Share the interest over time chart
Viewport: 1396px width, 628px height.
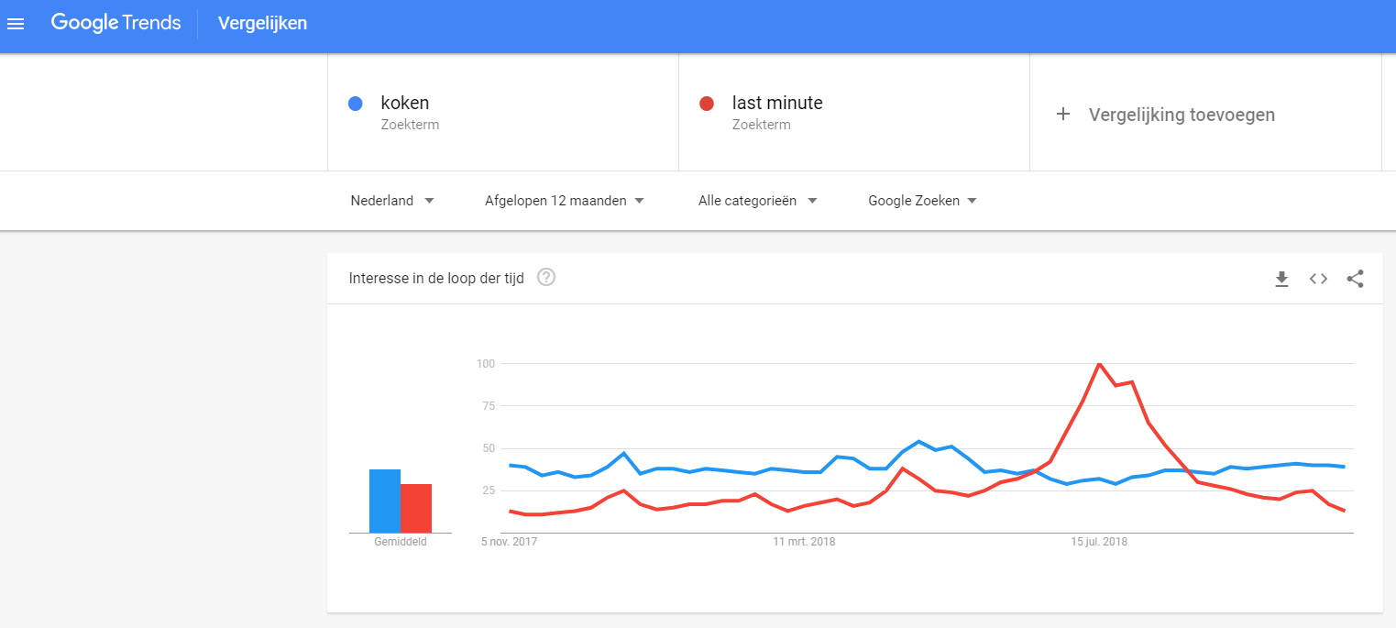coord(1355,279)
